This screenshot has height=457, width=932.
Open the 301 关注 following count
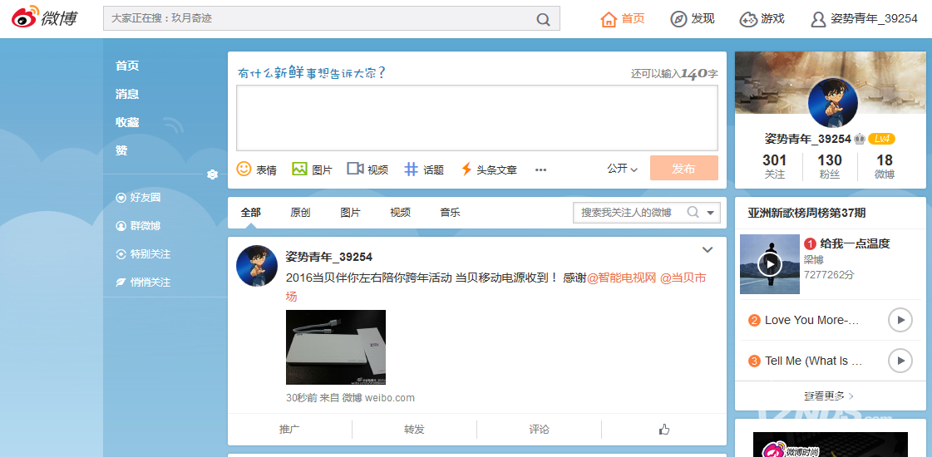point(774,166)
